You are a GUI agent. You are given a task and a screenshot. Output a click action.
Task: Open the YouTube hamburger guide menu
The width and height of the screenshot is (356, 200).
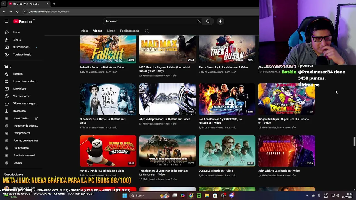click(7, 21)
